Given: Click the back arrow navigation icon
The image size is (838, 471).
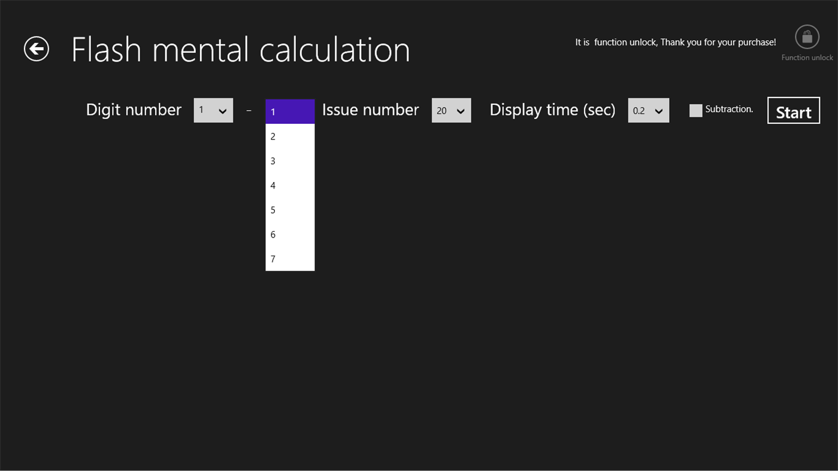Looking at the screenshot, I should coord(36,48).
